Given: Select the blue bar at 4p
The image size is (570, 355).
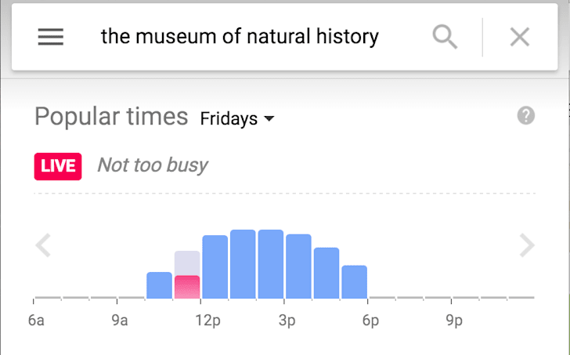Looking at the screenshot, I should pos(326,273).
